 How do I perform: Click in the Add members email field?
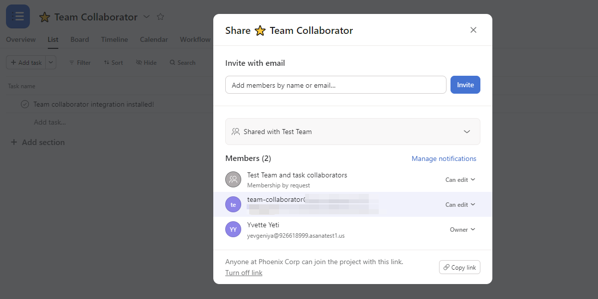tap(336, 85)
